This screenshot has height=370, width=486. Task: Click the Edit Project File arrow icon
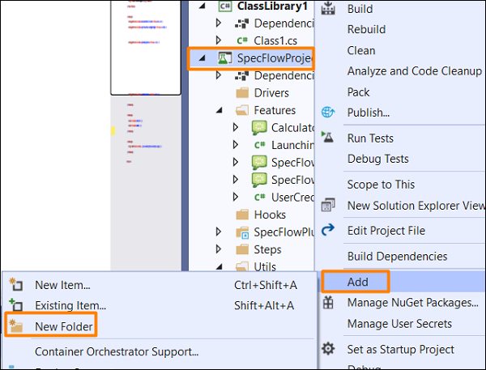point(328,231)
